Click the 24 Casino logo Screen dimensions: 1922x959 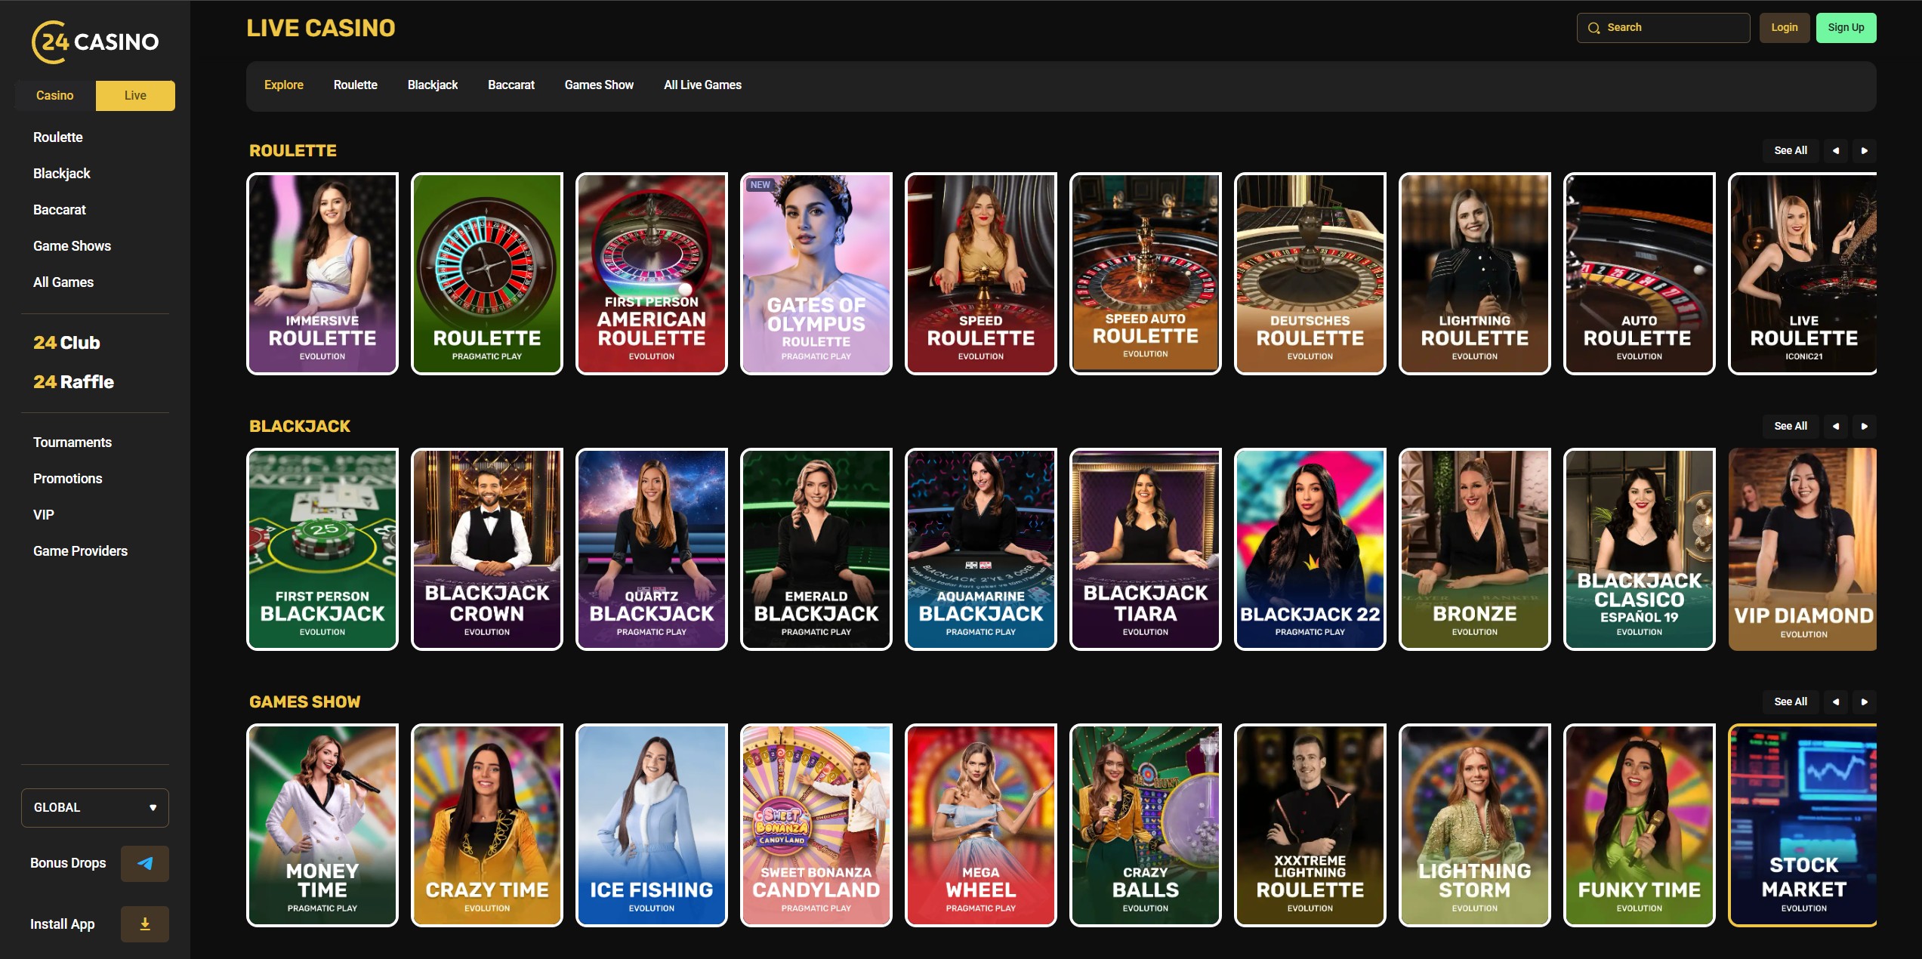click(95, 42)
